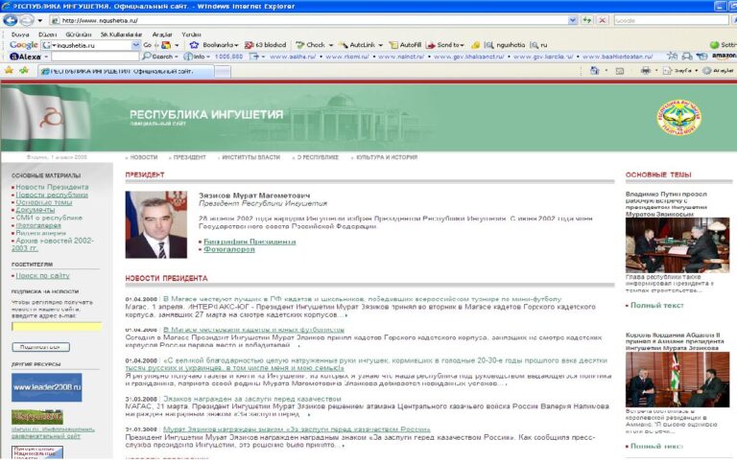737x463 pixels.
Task: Open the Биография Президента link
Action: pyautogui.click(x=250, y=242)
